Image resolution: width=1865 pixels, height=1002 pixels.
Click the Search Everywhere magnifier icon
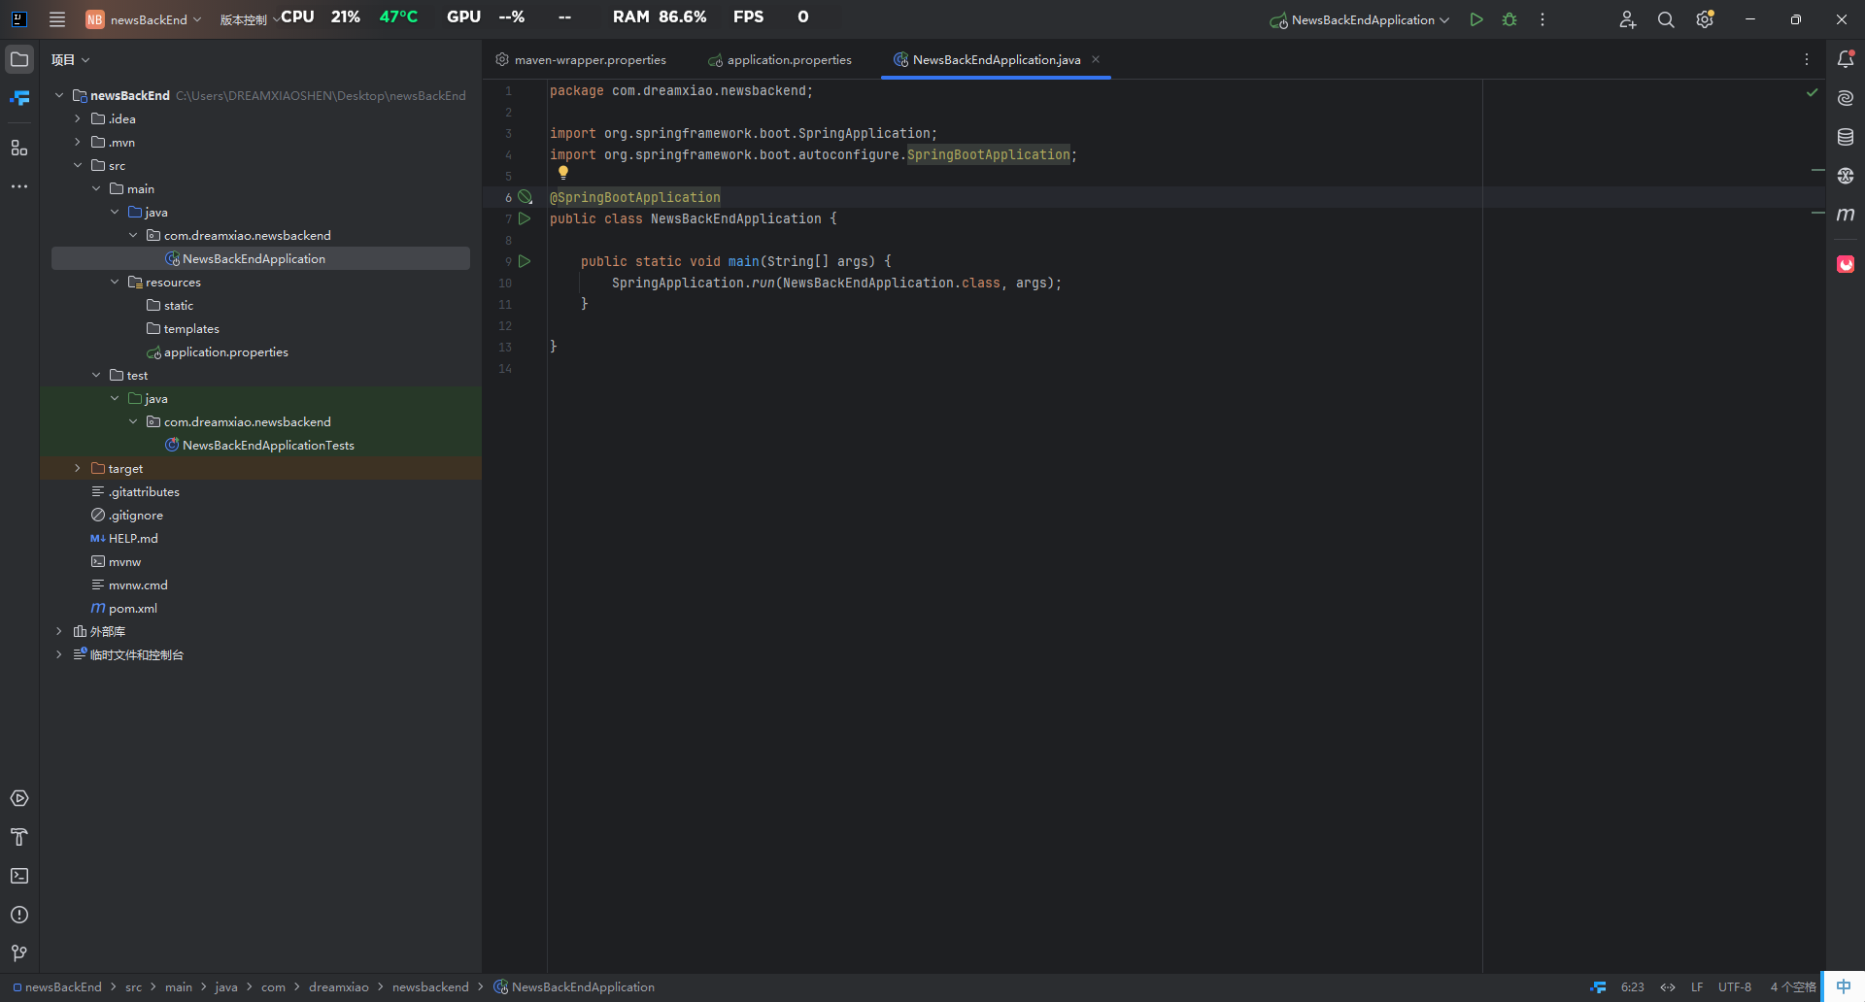[1666, 19]
